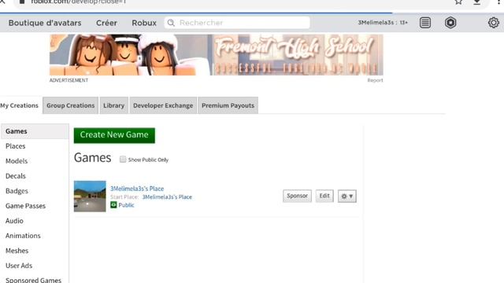The width and height of the screenshot is (504, 283).
Task: Open the settings gear in the Roblox header
Action: click(x=494, y=23)
